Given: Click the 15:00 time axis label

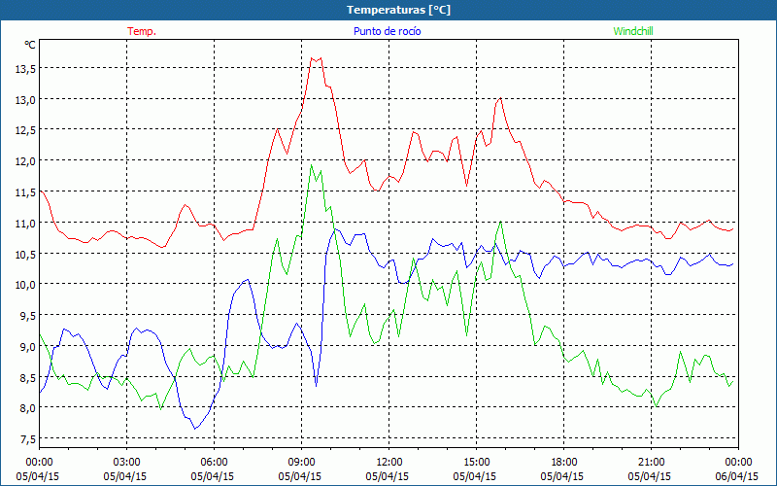Looking at the screenshot, I should (476, 463).
